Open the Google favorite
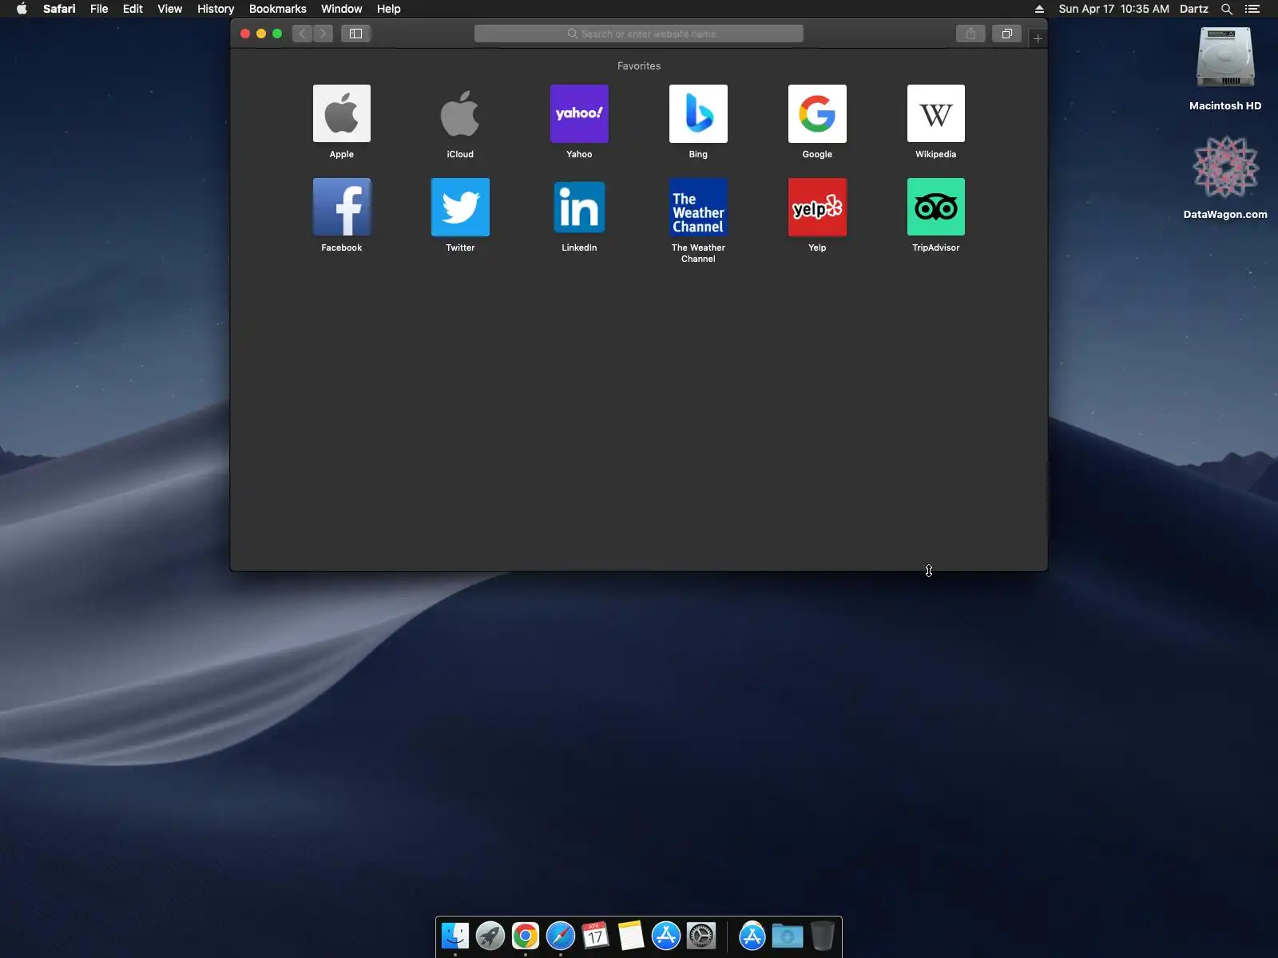Viewport: 1278px width, 958px height. [817, 113]
